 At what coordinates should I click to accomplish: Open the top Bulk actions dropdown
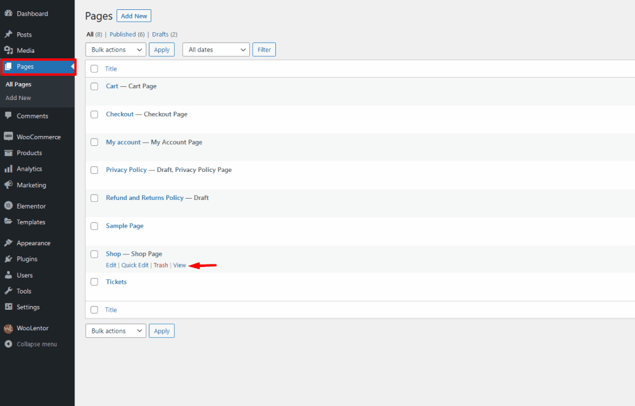[115, 50]
